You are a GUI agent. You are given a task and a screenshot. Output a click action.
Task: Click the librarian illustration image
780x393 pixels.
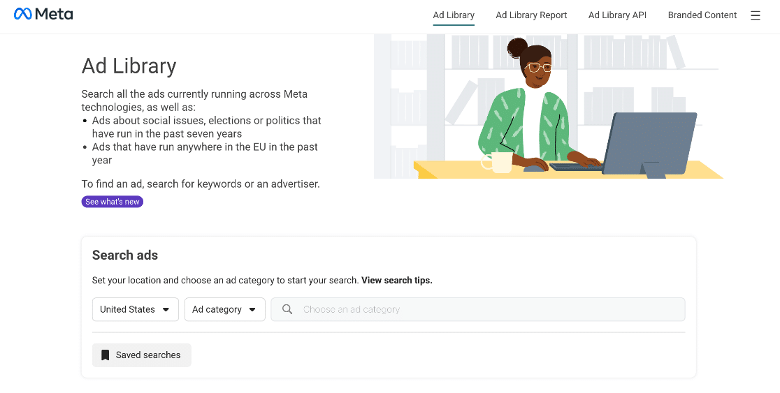click(x=548, y=106)
